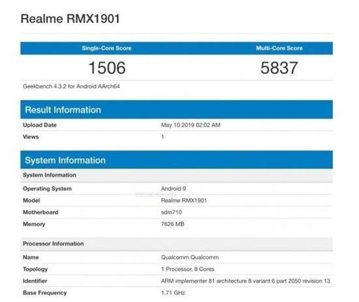This screenshot has height=302, width=359.
Task: Click the Geekbench 4.3.2 for Android AArch64 text
Action: (71, 86)
